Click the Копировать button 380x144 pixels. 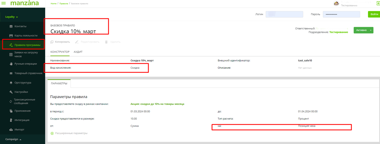click(x=60, y=42)
